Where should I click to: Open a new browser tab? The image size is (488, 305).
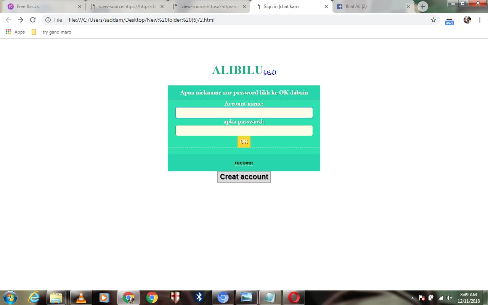(422, 6)
